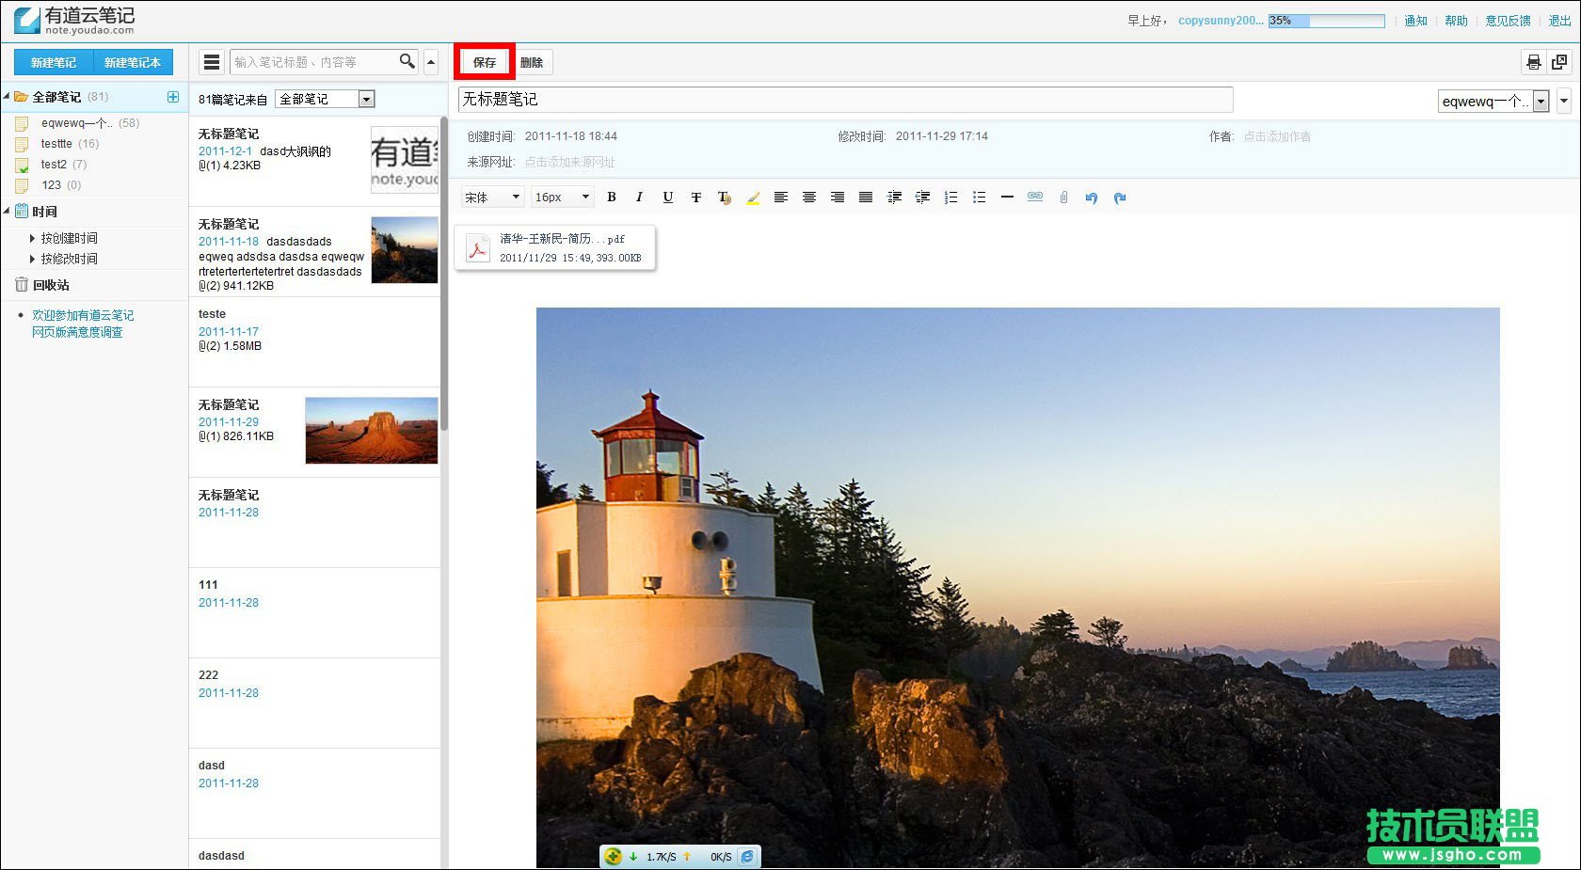Open the 回收站 recycle bin

51,285
